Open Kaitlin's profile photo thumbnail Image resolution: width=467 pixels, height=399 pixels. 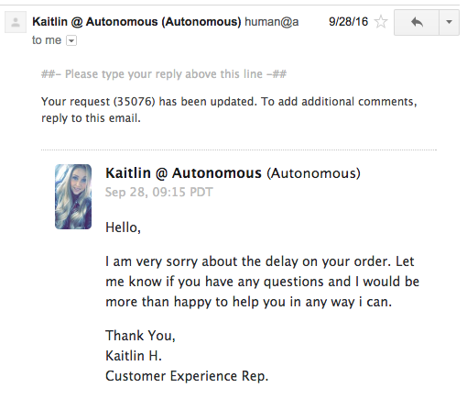(x=73, y=196)
